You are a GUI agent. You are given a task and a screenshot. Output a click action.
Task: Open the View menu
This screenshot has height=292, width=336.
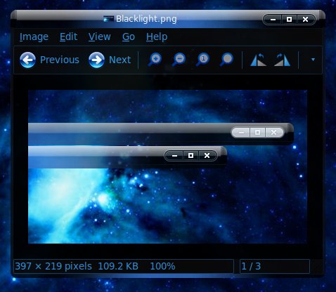[x=100, y=36]
